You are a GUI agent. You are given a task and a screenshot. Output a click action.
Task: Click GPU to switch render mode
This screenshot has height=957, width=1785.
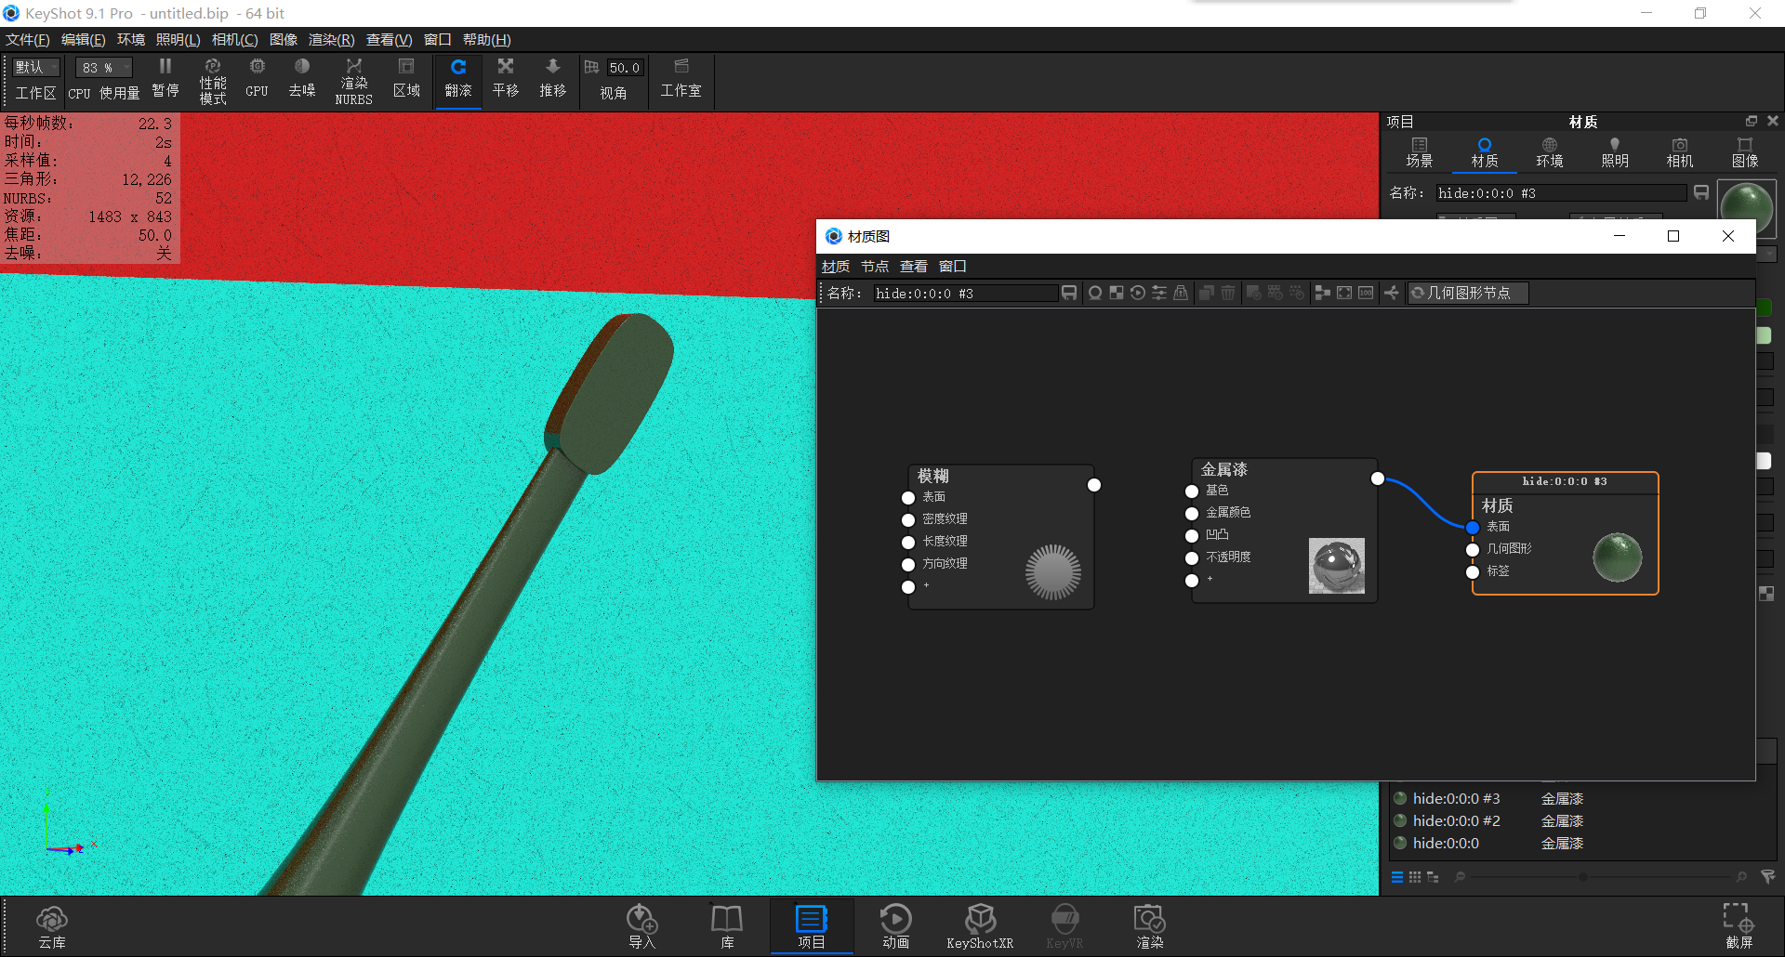pos(257,81)
